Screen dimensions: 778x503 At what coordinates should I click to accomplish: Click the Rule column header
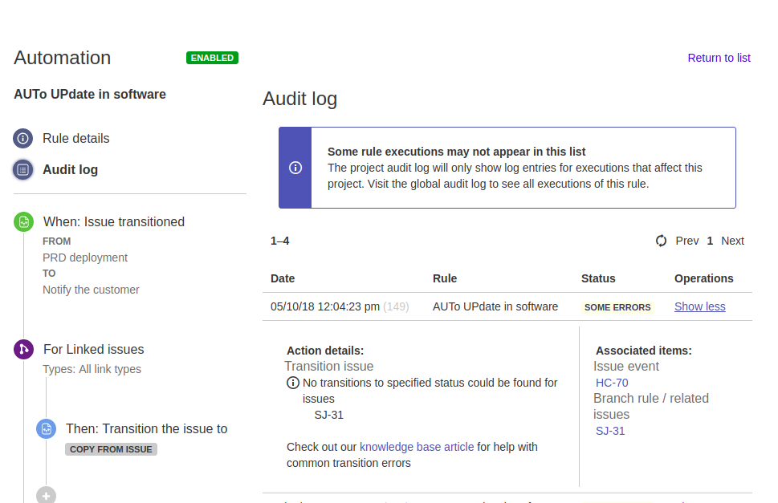(x=445, y=278)
